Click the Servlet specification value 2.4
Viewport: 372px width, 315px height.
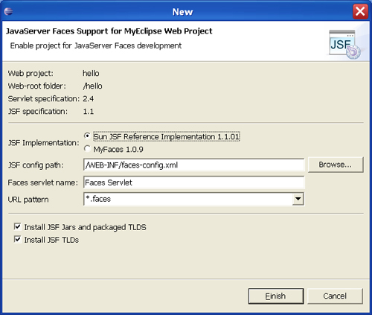[89, 99]
